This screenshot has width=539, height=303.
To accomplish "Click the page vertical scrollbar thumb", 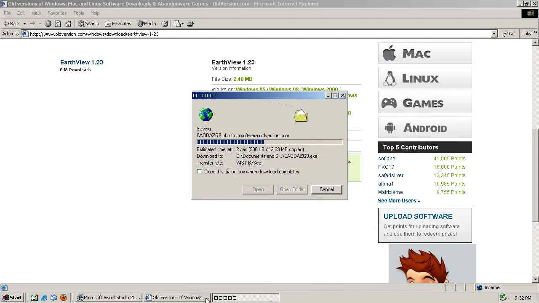I will click(x=536, y=175).
